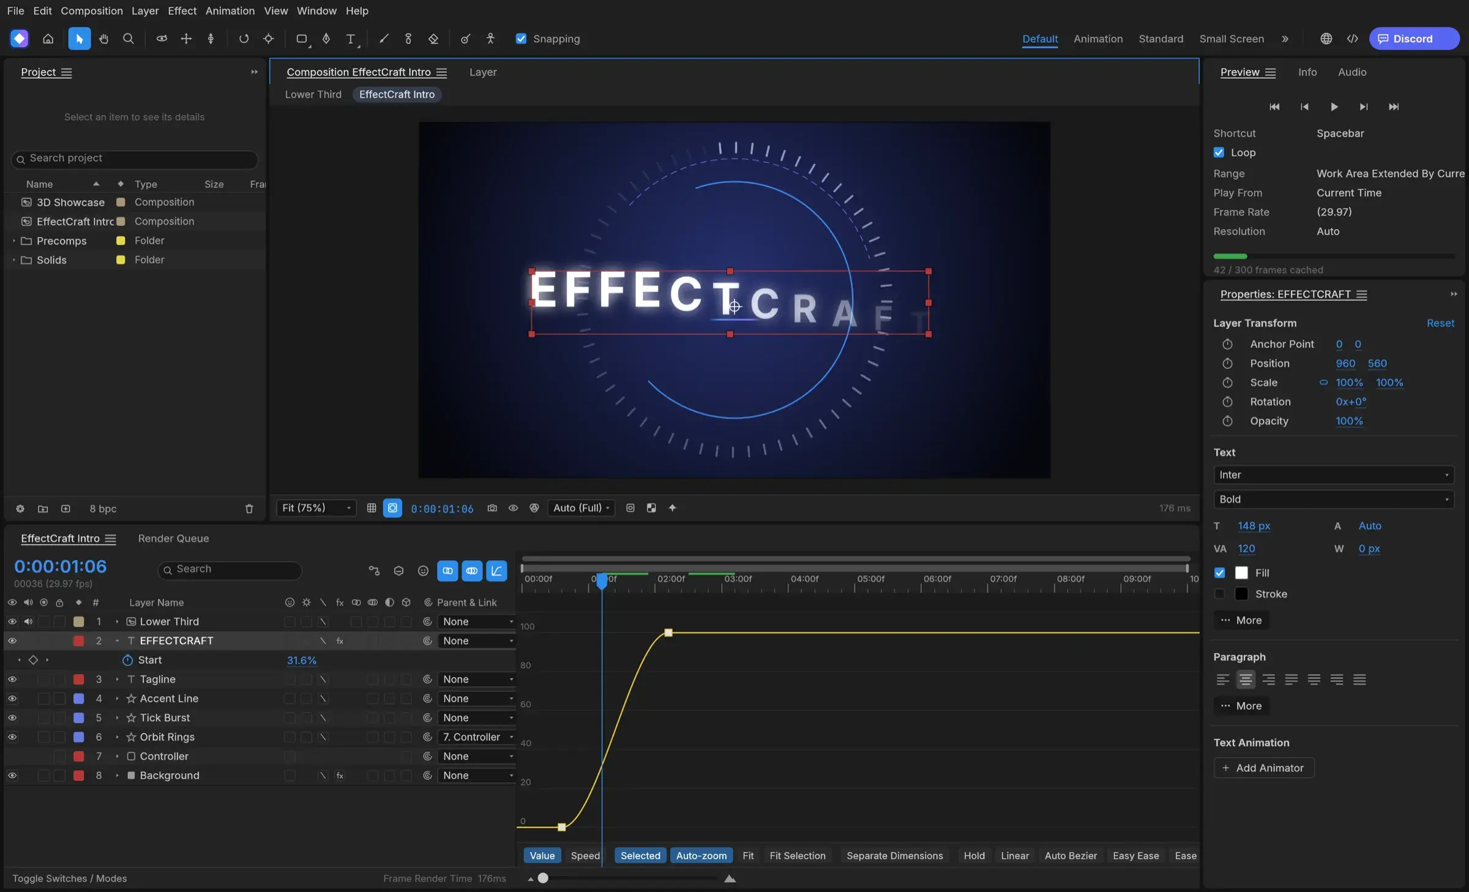Select the Rectangle shape tool
The width and height of the screenshot is (1469, 892).
(x=301, y=39)
